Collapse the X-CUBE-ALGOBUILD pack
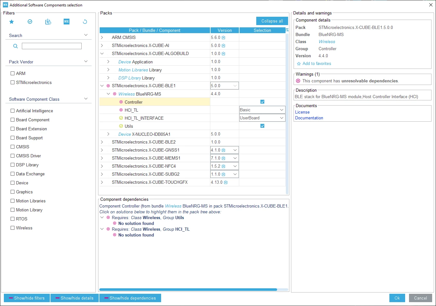436x306 pixels. (102, 54)
